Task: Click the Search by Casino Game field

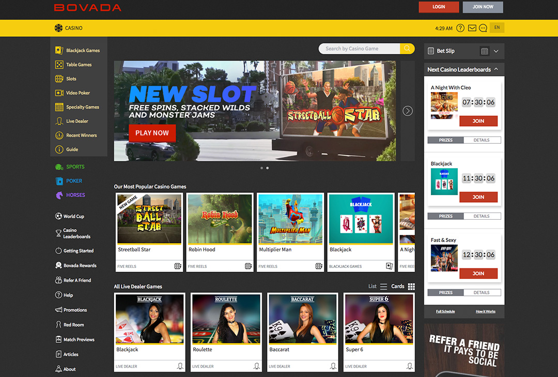Action: coord(359,49)
